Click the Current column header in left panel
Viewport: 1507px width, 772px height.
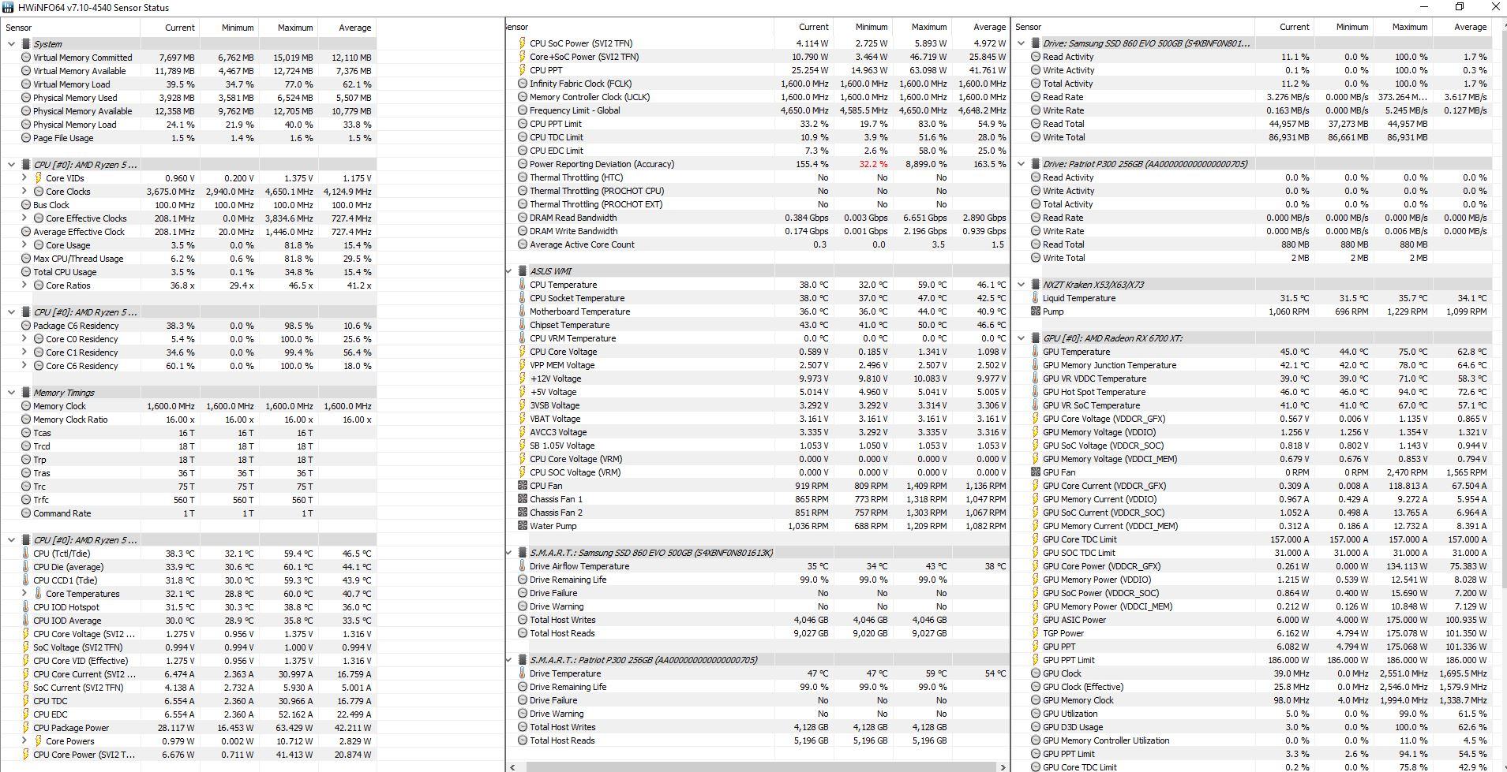click(x=169, y=28)
